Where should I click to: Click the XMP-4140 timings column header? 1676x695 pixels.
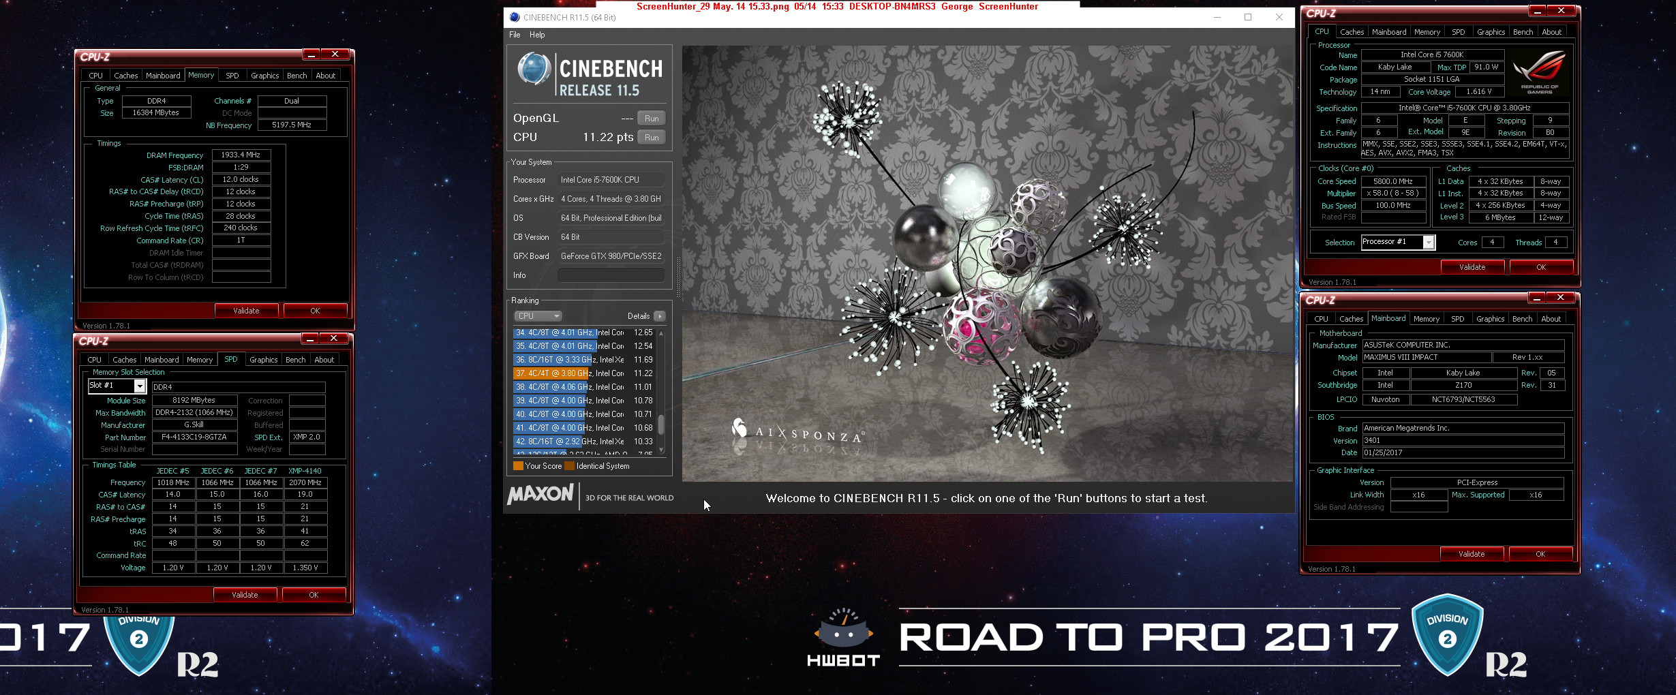point(305,471)
